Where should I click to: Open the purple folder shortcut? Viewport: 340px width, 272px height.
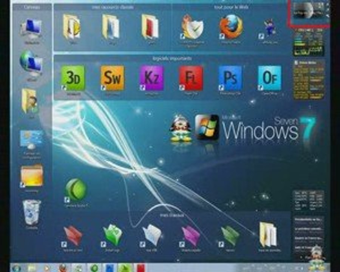(x=190, y=236)
